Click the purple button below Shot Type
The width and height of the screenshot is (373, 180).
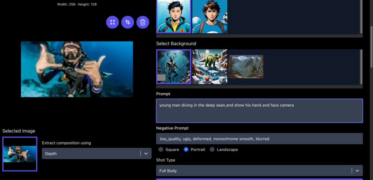point(259,179)
